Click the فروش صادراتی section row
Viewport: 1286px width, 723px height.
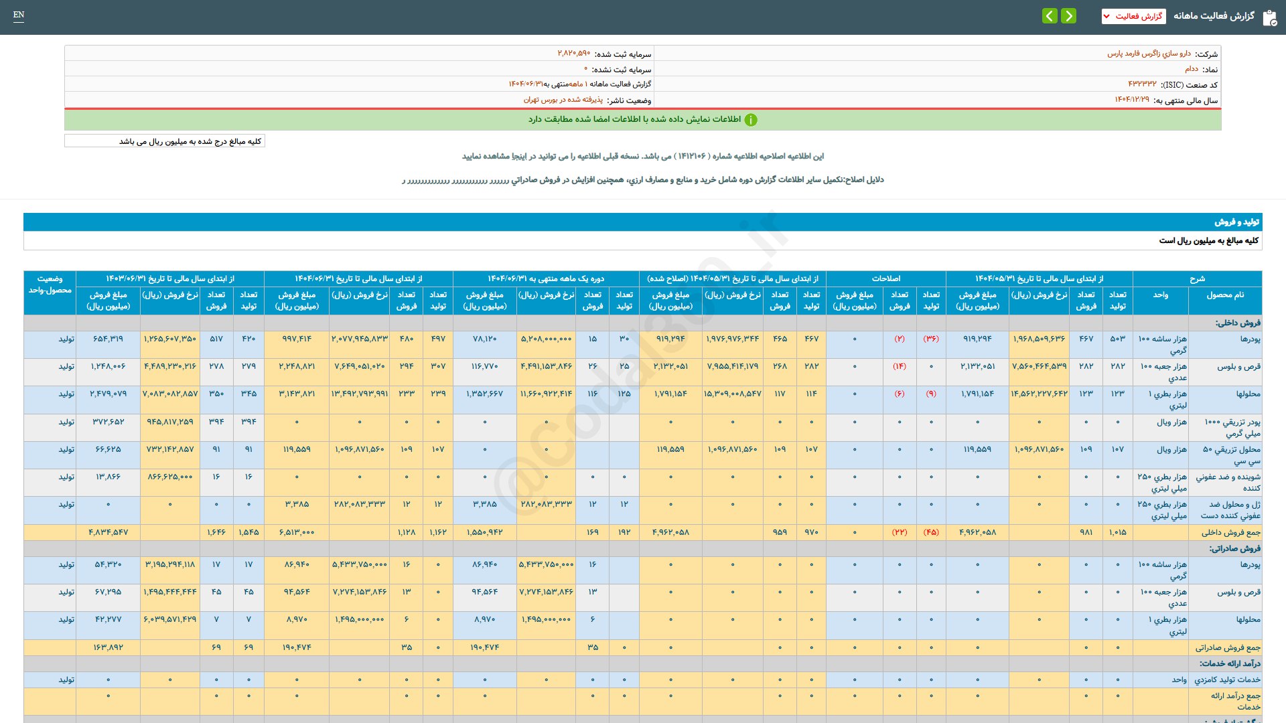click(1234, 549)
